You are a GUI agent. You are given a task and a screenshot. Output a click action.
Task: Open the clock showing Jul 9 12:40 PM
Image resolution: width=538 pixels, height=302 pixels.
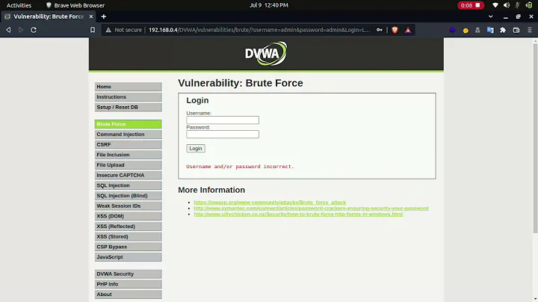click(x=269, y=5)
